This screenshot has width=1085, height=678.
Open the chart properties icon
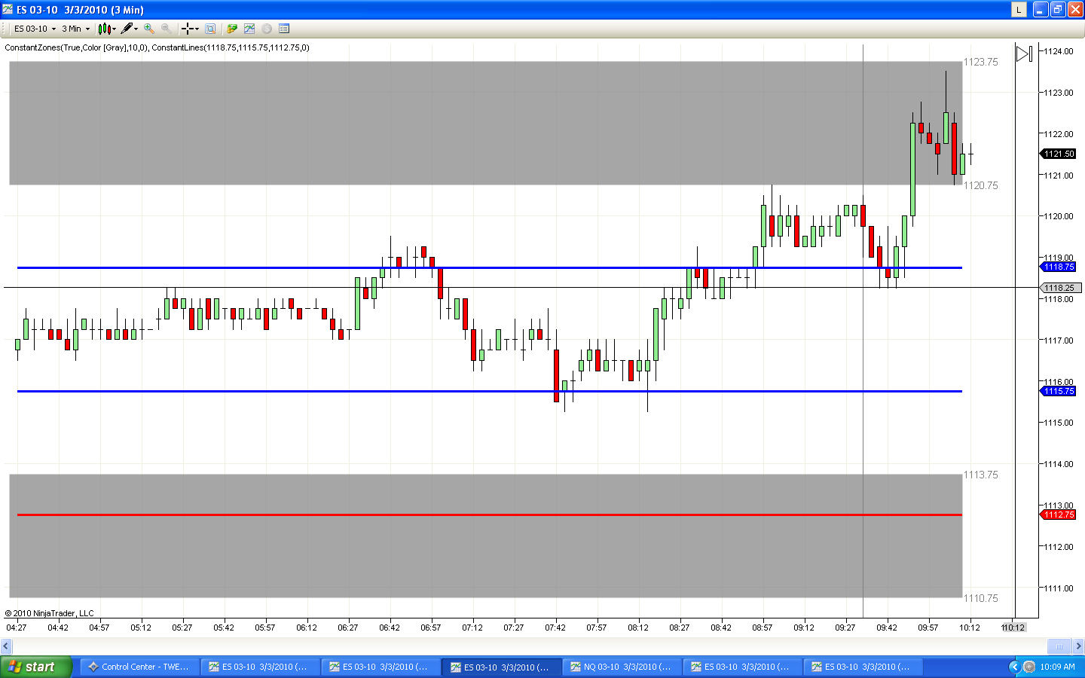284,29
